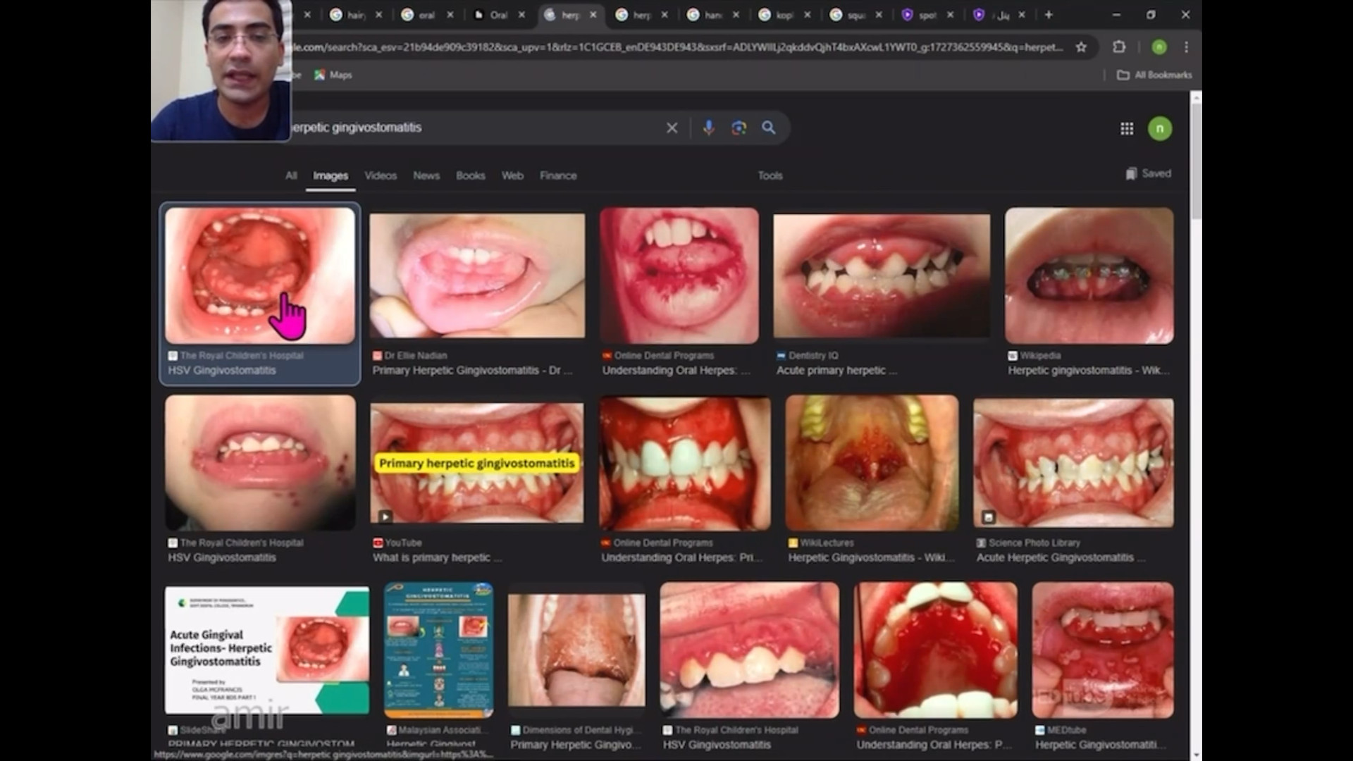The image size is (1353, 761).
Task: Click 'Primary Herpetic Gingivostomatitis - Dr ...' caption
Action: [x=472, y=371]
